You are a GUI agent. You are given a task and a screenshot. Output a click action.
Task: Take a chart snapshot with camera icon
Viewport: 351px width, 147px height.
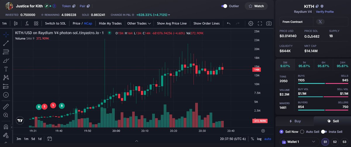tap(269, 23)
